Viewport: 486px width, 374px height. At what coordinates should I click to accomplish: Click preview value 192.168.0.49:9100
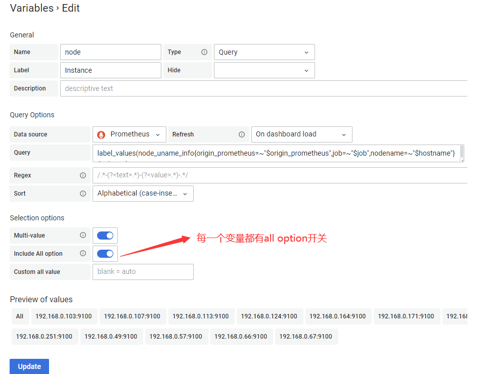point(111,337)
